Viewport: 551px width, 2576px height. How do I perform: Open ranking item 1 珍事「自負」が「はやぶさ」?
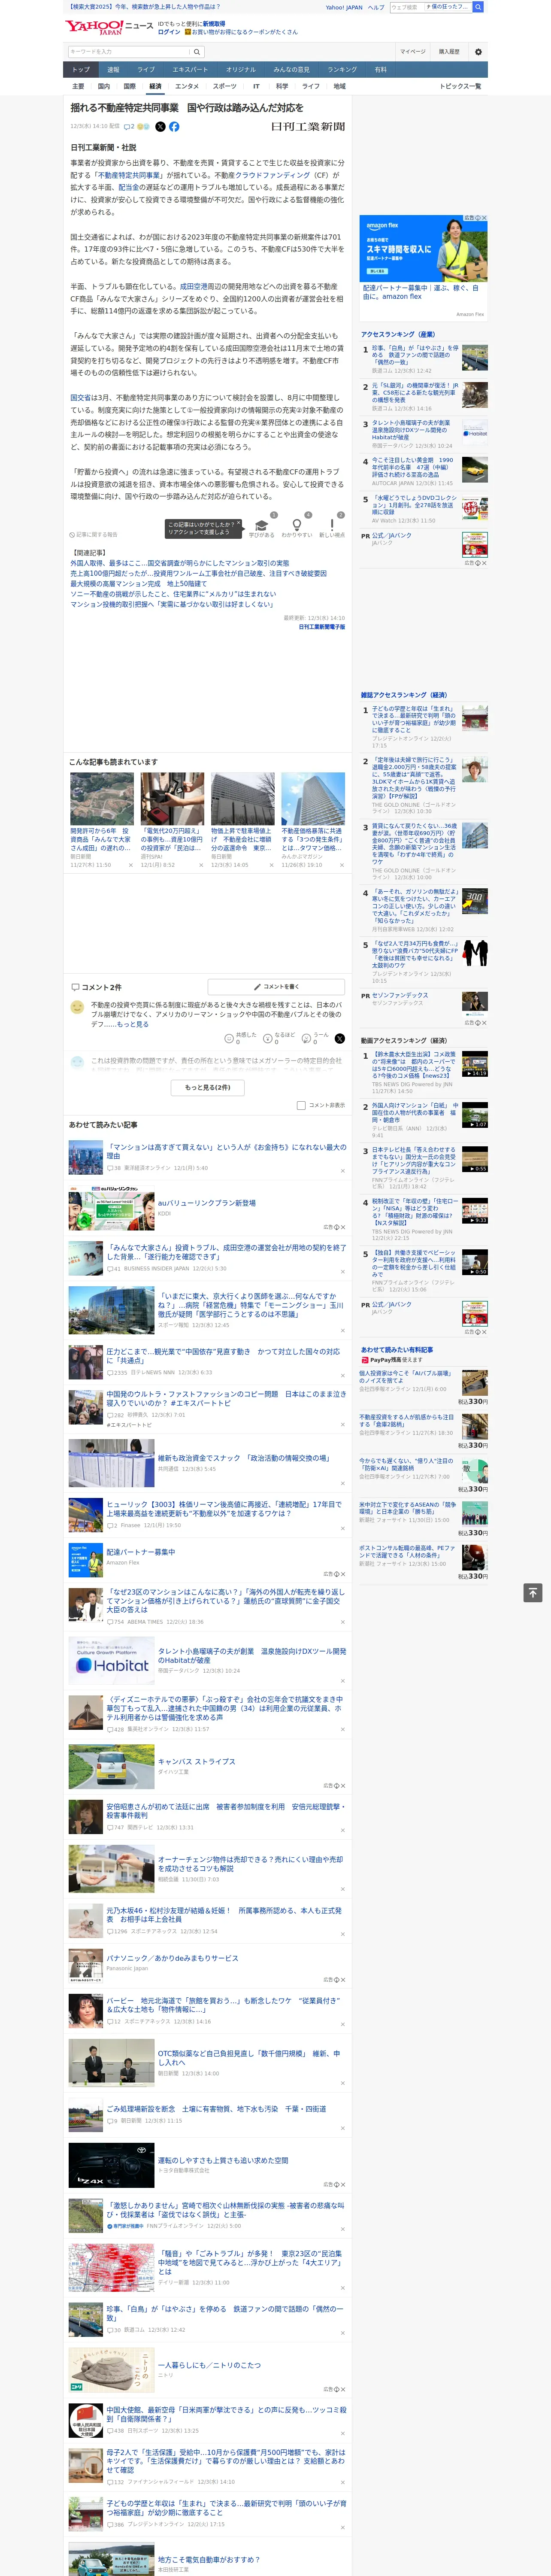[415, 355]
